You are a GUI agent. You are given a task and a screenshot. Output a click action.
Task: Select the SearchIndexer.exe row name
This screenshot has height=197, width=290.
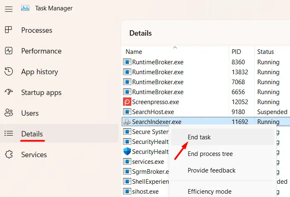(157, 122)
